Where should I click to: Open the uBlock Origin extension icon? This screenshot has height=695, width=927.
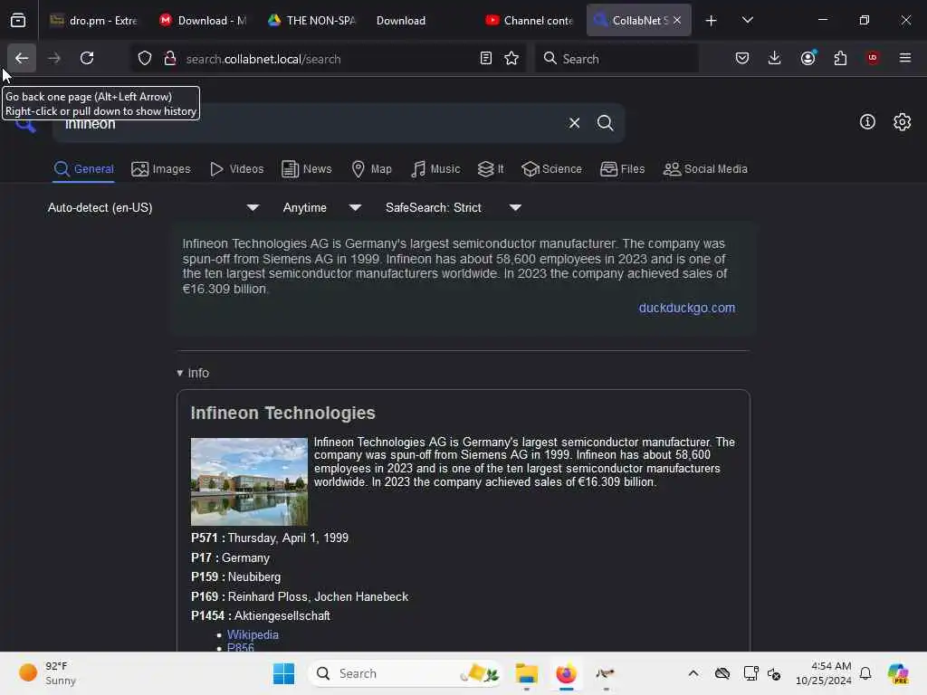coord(873,58)
